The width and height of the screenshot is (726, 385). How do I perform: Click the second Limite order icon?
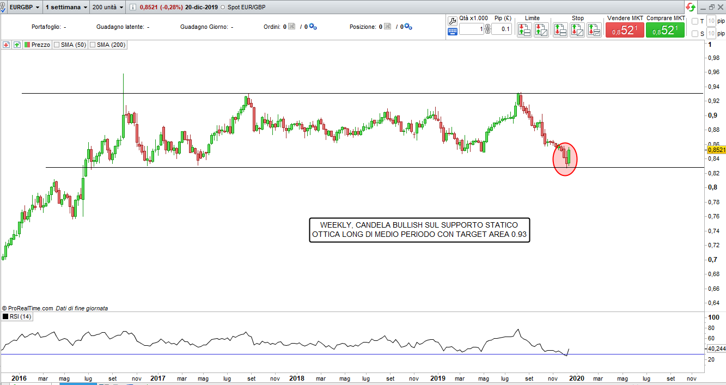tap(541, 30)
